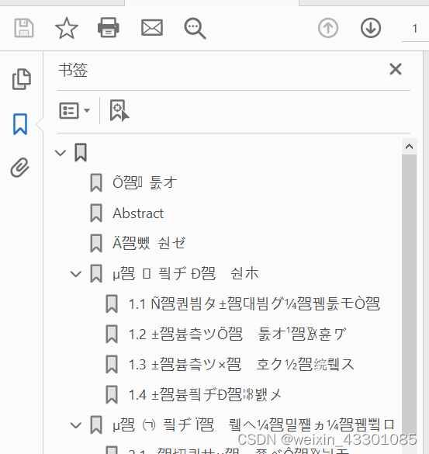This screenshot has width=429, height=454.
Task: Open the garbled bookmark directly below Abstract
Action: tap(149, 244)
